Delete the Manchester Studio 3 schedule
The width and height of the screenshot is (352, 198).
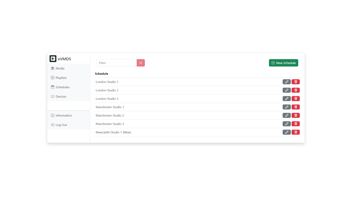tap(296, 124)
